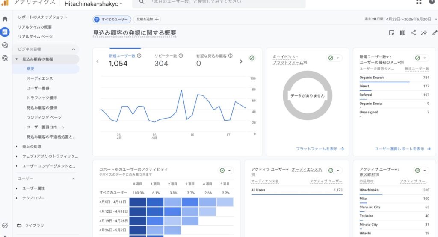Click the Shinjuku City row

394,208
